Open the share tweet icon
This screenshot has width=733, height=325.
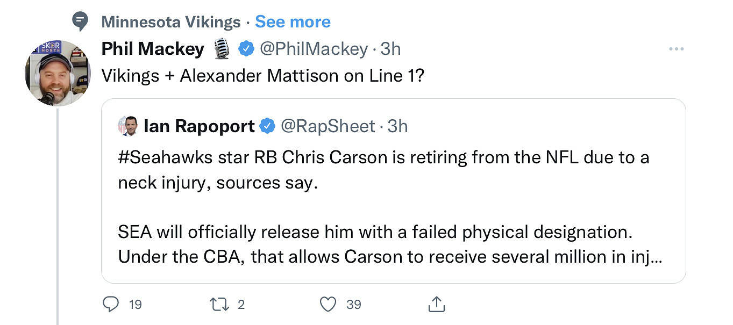(436, 305)
